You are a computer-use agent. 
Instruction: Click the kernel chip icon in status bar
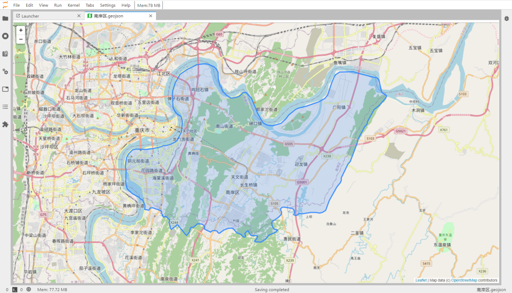[x=29, y=289]
